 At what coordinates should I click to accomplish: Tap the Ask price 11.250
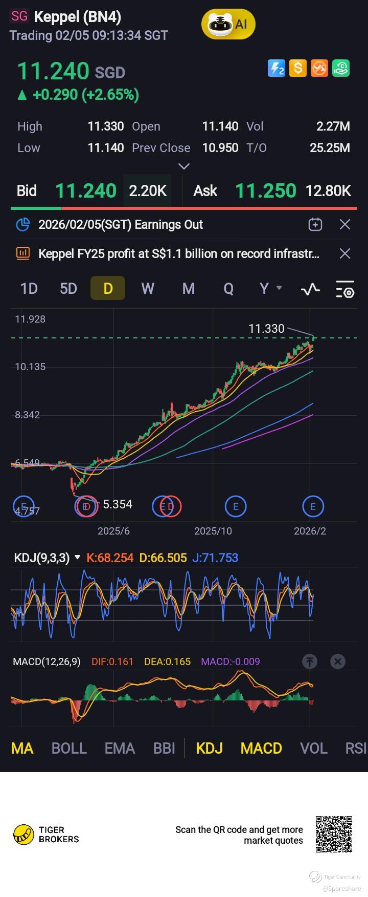point(266,191)
